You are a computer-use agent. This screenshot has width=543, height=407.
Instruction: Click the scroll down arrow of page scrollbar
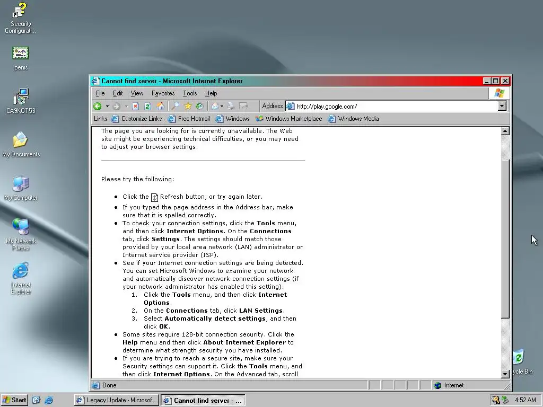[x=505, y=374]
